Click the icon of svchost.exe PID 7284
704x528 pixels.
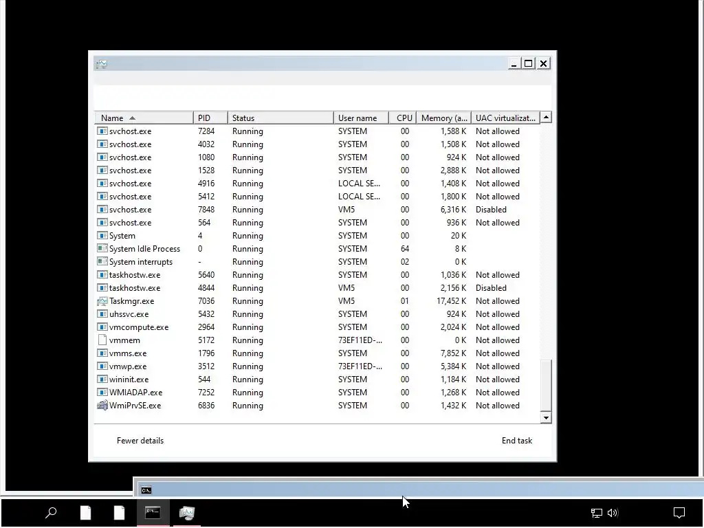tap(102, 131)
